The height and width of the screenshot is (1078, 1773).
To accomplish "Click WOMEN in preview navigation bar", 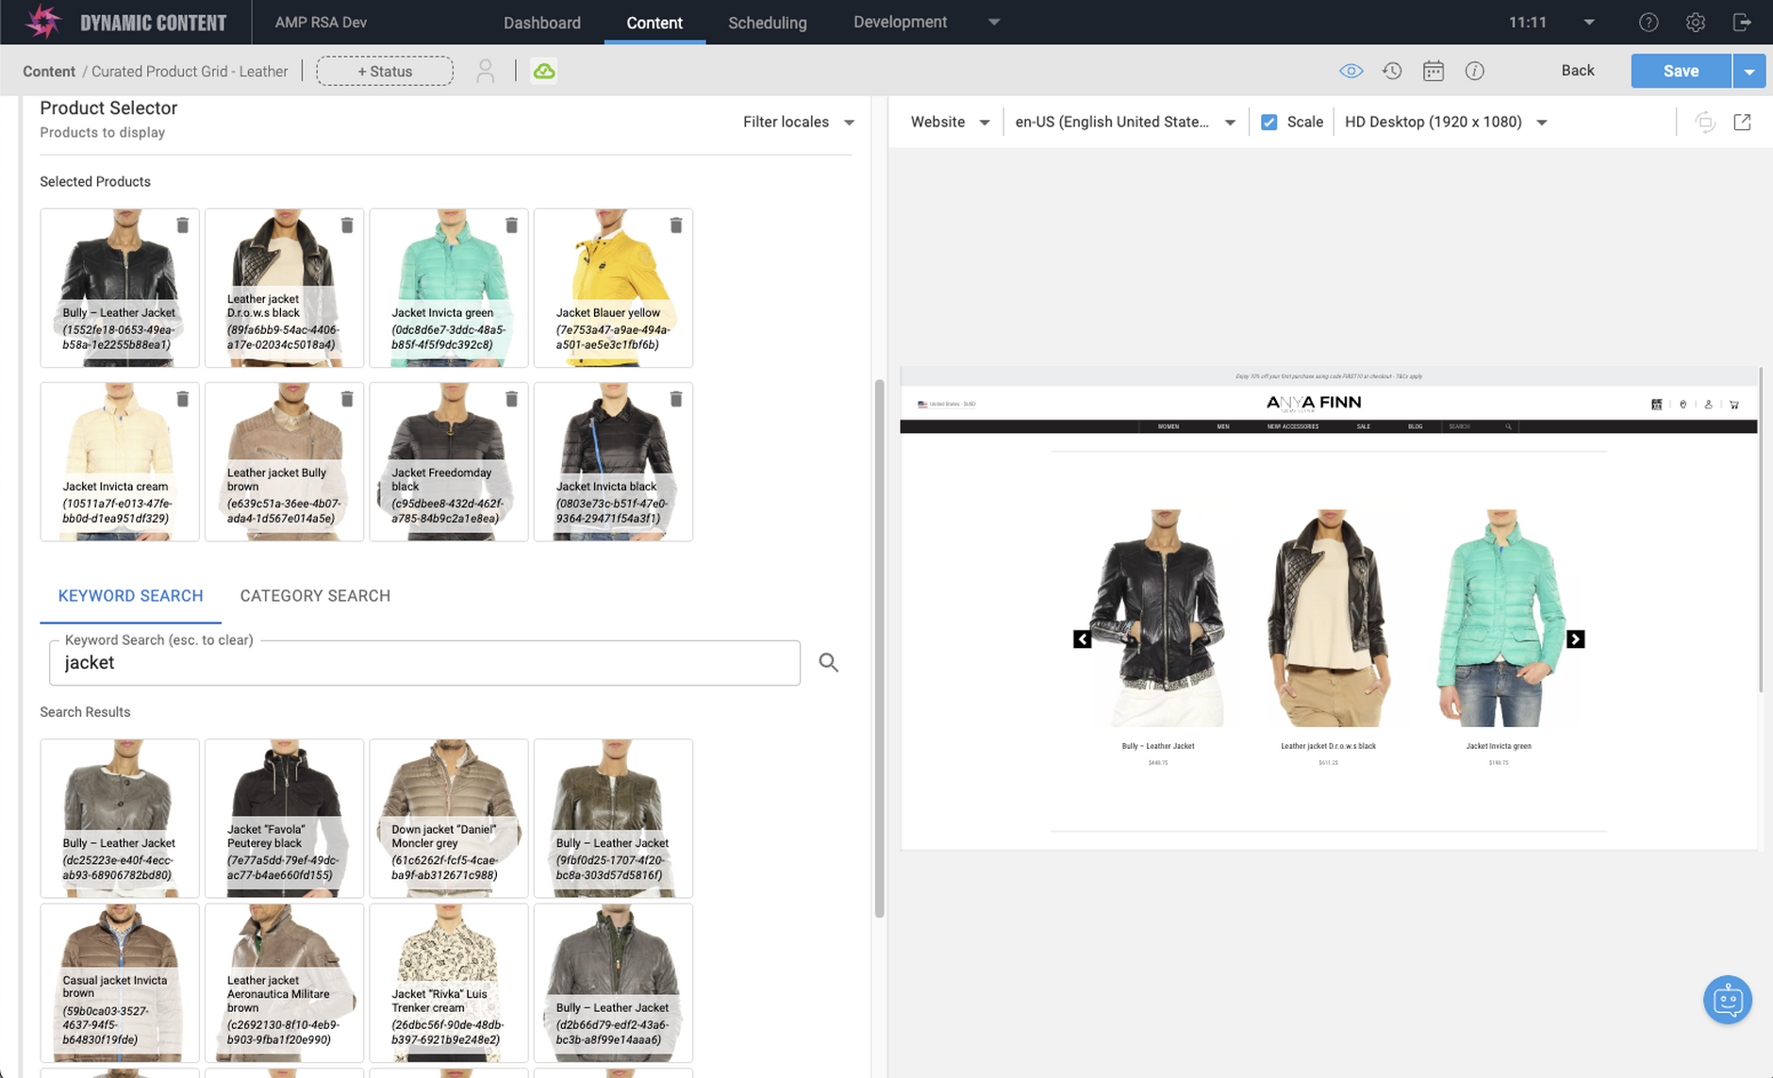I will [1168, 426].
